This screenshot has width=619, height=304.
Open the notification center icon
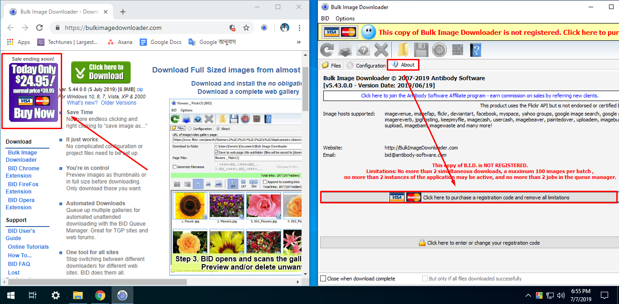604,295
